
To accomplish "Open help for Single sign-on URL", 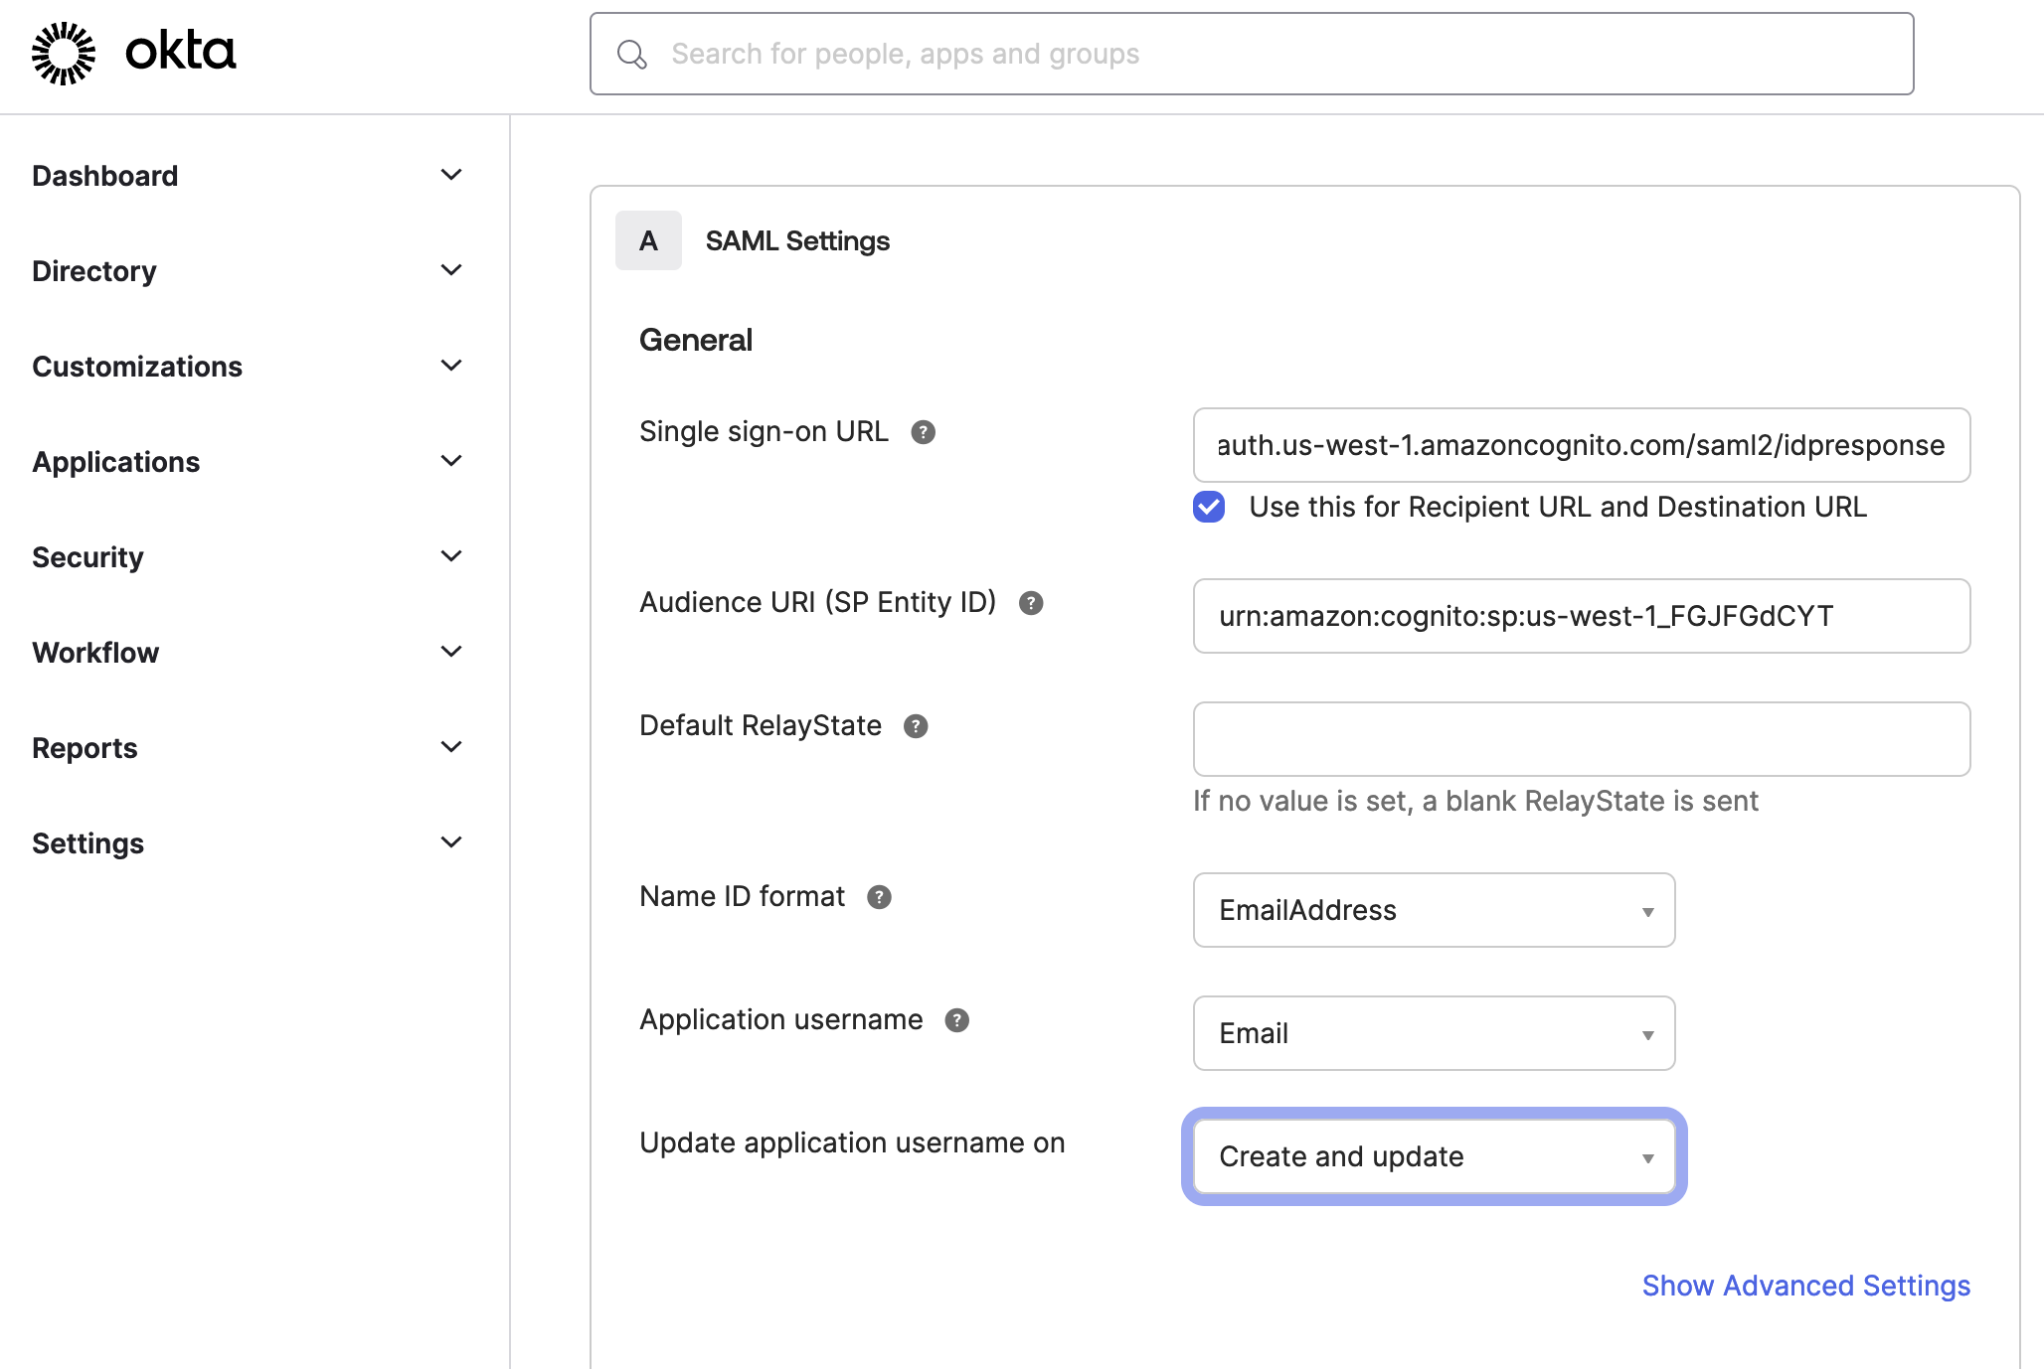I will [923, 432].
